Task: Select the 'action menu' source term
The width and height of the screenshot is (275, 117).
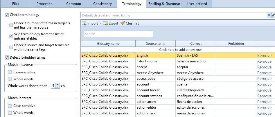Action: coord(155,113)
